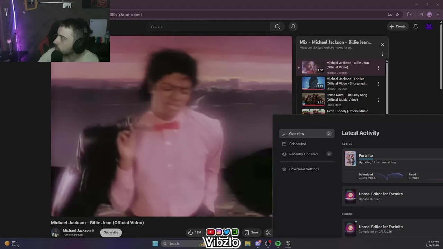This screenshot has width=443, height=249.
Task: Open Epic Games Launcher from the taskbar
Action: tap(288, 243)
